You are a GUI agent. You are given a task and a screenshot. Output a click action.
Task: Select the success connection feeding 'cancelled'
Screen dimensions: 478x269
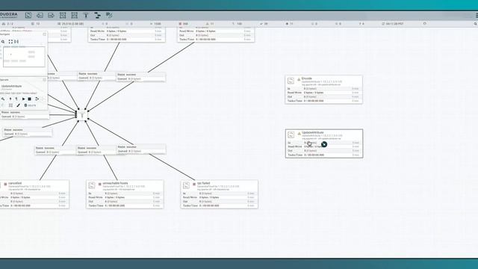point(55,149)
